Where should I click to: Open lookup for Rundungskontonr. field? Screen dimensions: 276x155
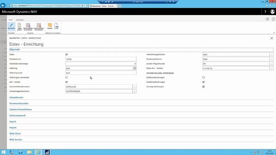[x=271, y=59]
